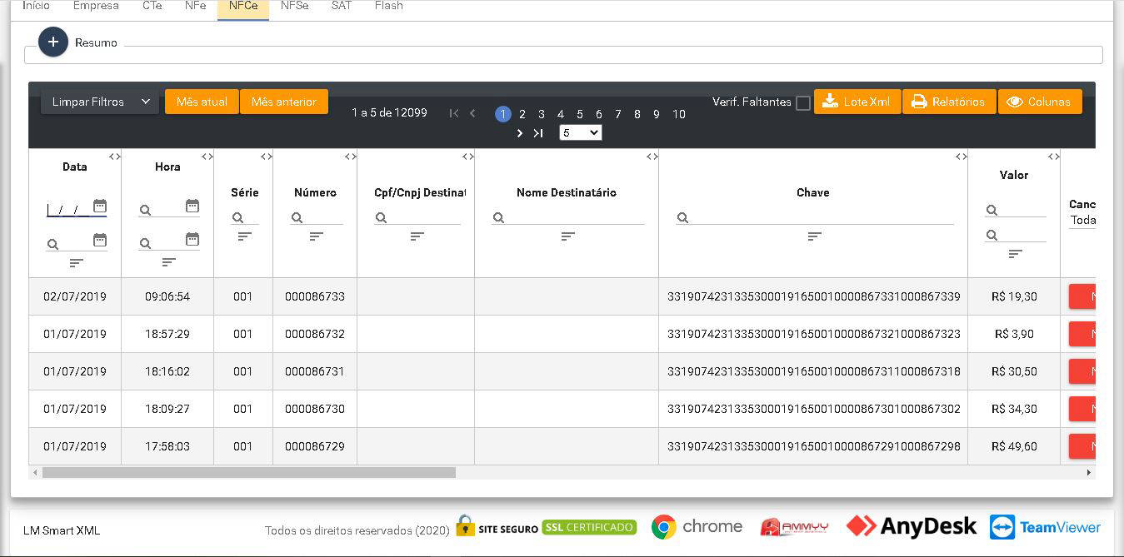Click sort icon under Nome Destinatário column
Screen dimensions: 1124x557
[x=567, y=236]
